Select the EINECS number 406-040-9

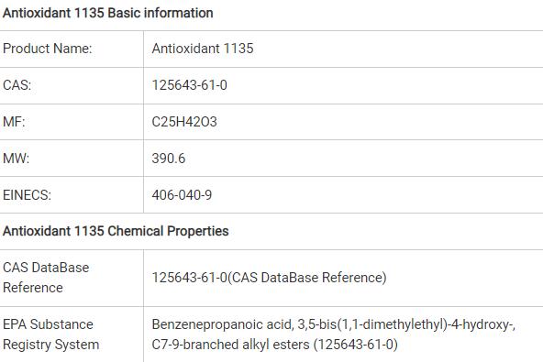[x=182, y=195]
